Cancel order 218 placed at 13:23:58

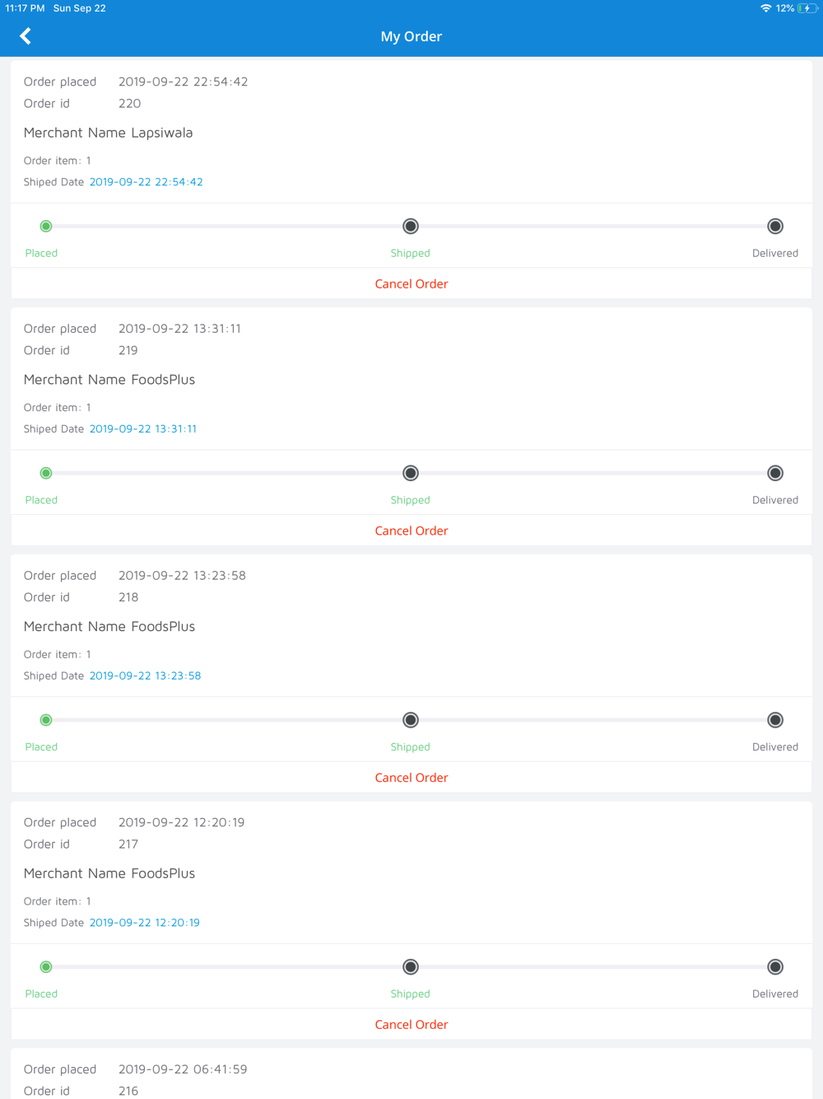[411, 778]
